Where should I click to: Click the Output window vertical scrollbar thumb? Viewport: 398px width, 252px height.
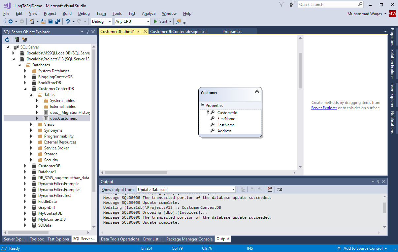pyautogui.click(x=384, y=208)
